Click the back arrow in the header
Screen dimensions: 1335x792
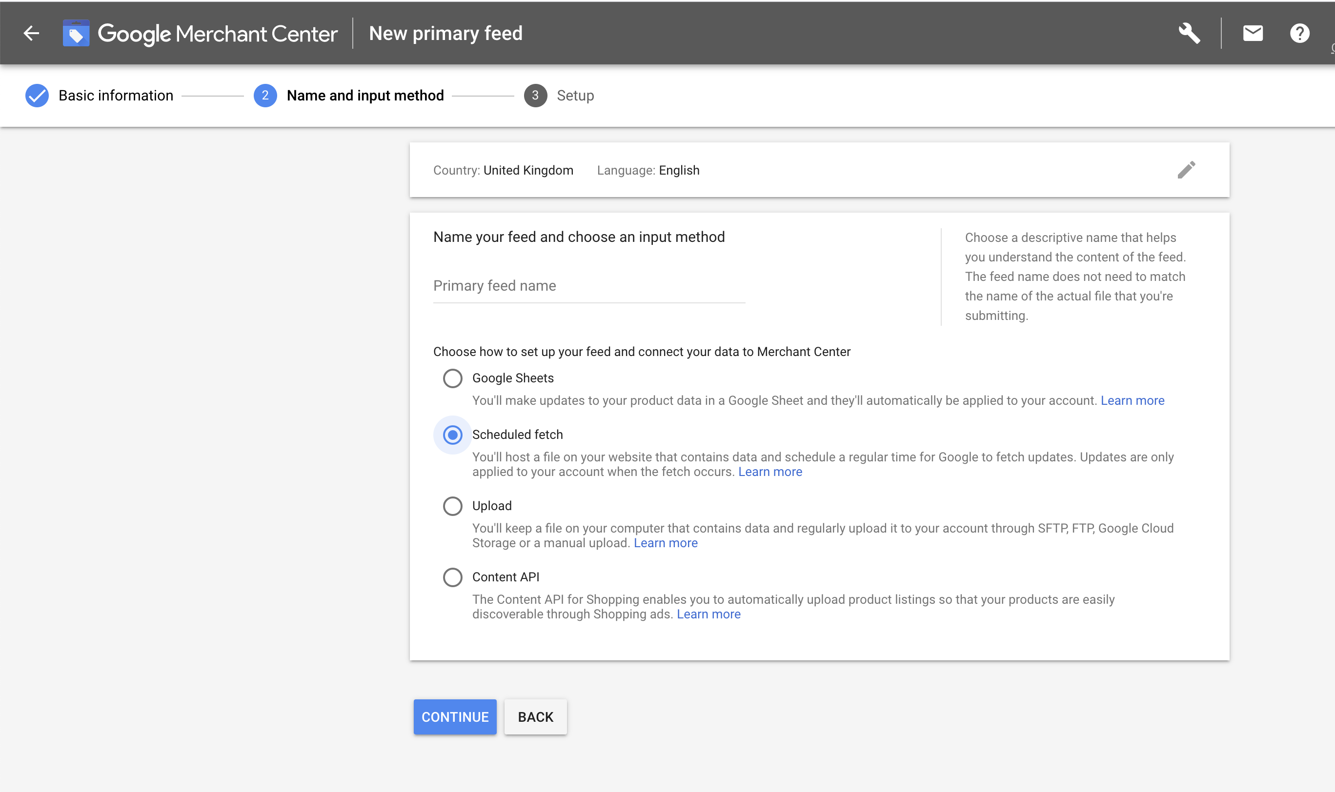point(32,33)
